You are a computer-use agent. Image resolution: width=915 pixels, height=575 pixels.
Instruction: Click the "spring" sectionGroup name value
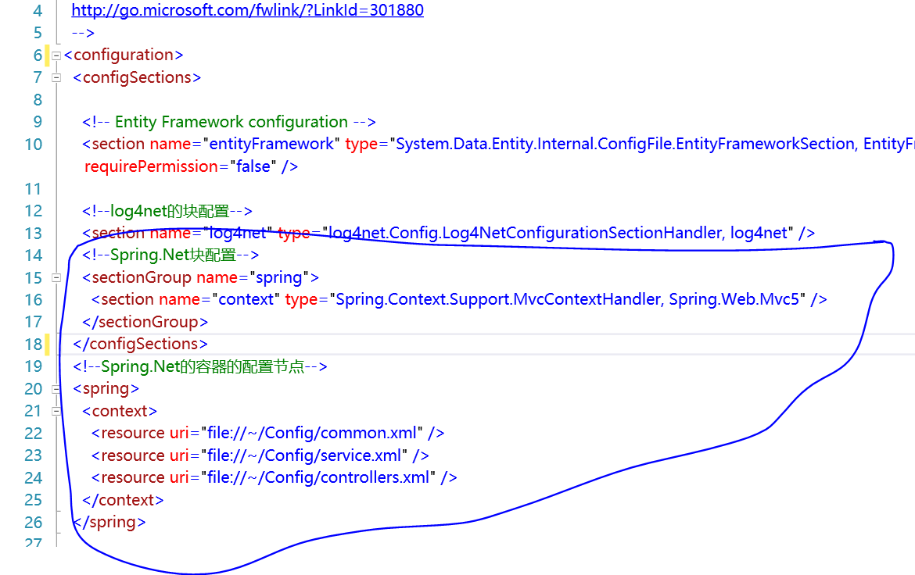point(279,277)
